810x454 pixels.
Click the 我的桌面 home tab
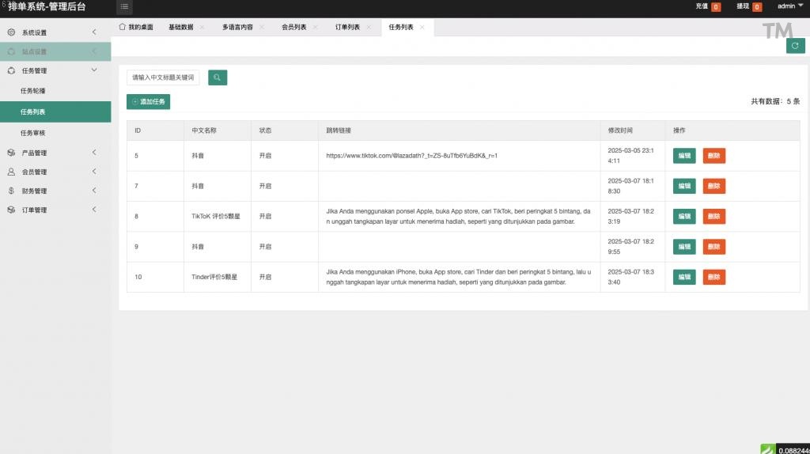click(135, 27)
